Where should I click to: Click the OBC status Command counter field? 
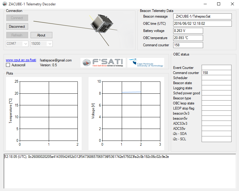pyautogui.click(x=217, y=73)
